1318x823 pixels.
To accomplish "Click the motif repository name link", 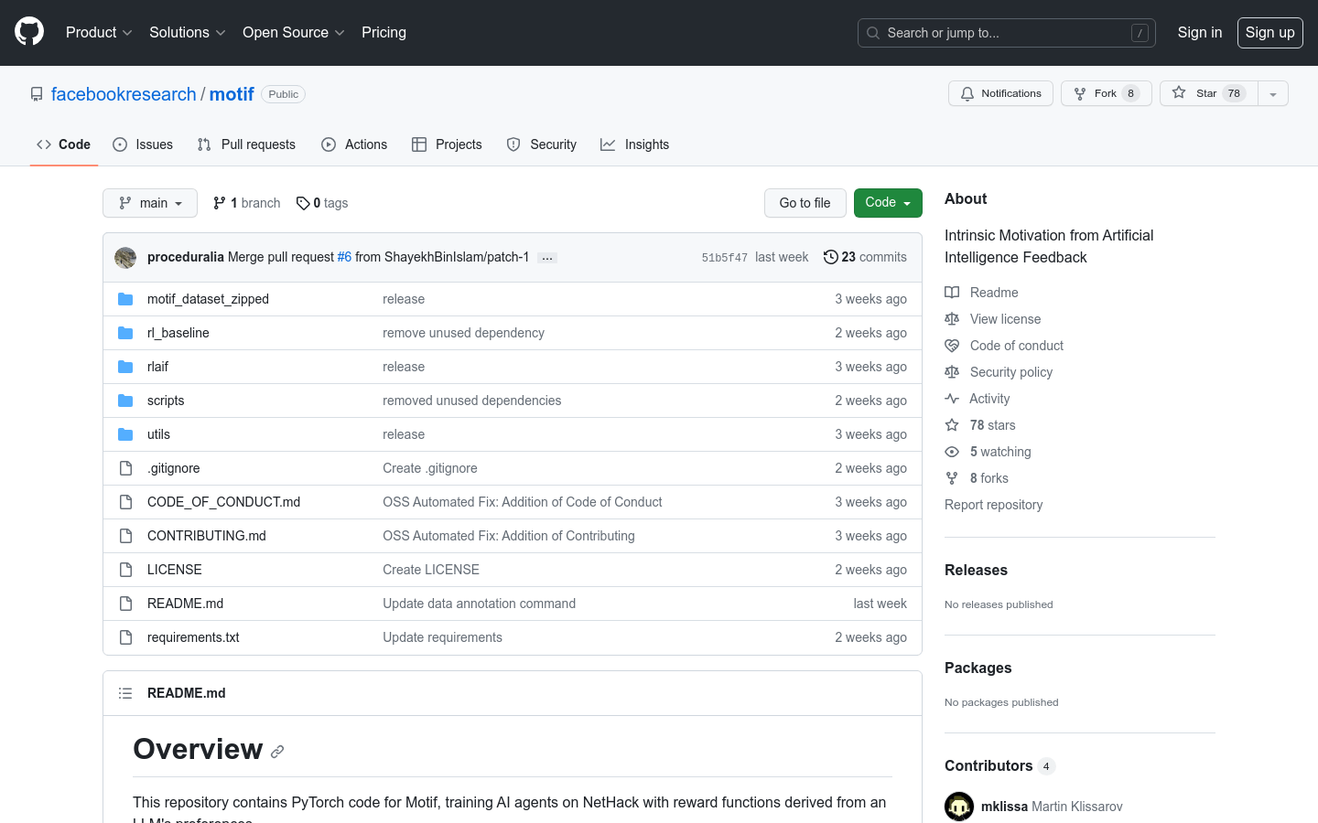I will [232, 94].
